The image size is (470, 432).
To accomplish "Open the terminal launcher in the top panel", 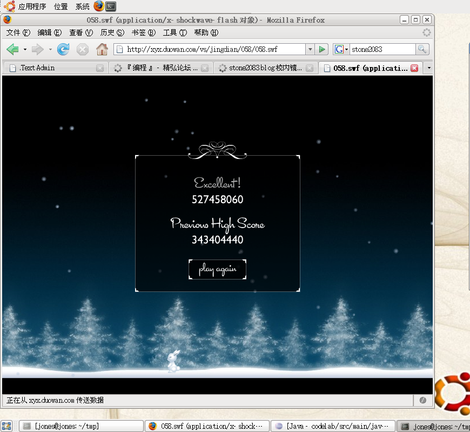I will [111, 6].
